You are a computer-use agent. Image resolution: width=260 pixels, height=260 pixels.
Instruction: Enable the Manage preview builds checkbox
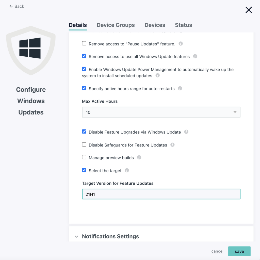pos(84,157)
